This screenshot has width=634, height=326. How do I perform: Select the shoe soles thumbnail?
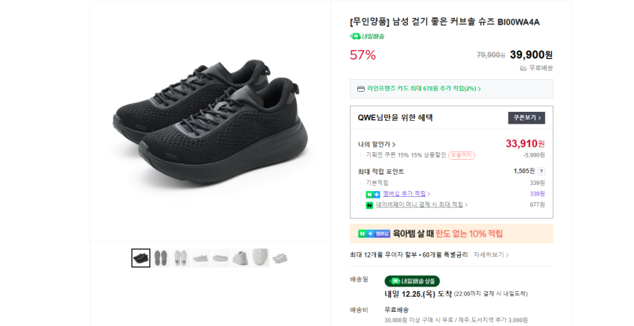click(161, 258)
